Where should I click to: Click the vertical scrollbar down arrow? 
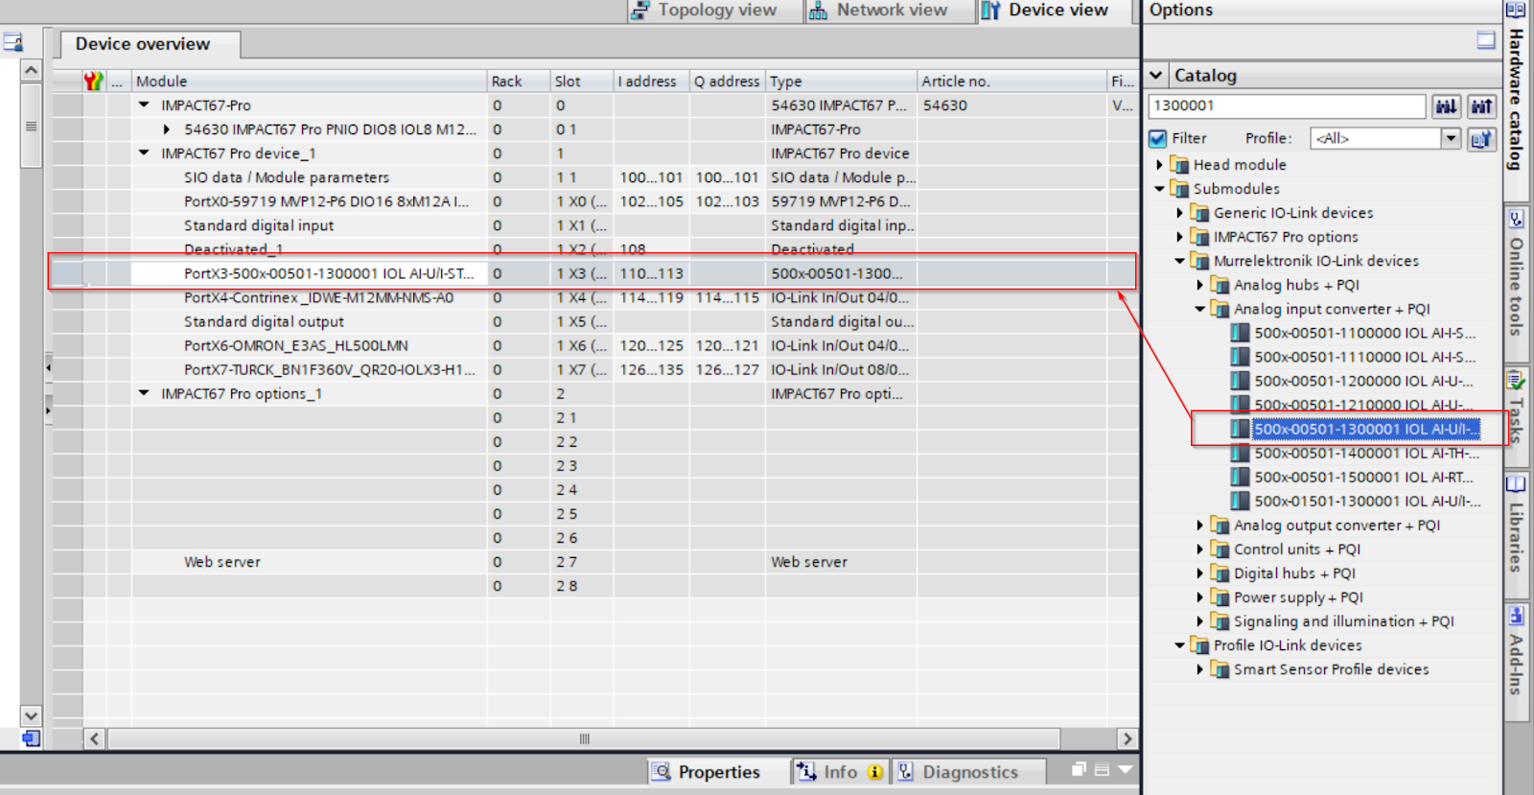coord(31,715)
